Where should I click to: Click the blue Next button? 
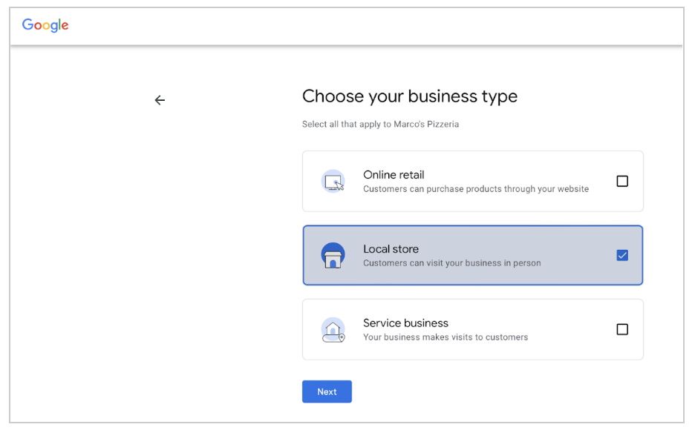click(x=327, y=391)
